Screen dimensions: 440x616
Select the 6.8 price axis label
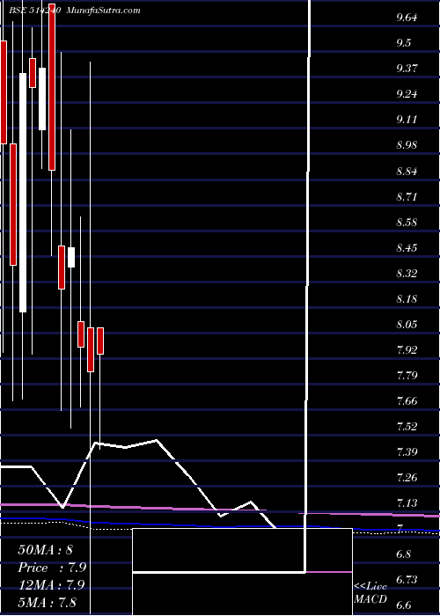pos(404,555)
